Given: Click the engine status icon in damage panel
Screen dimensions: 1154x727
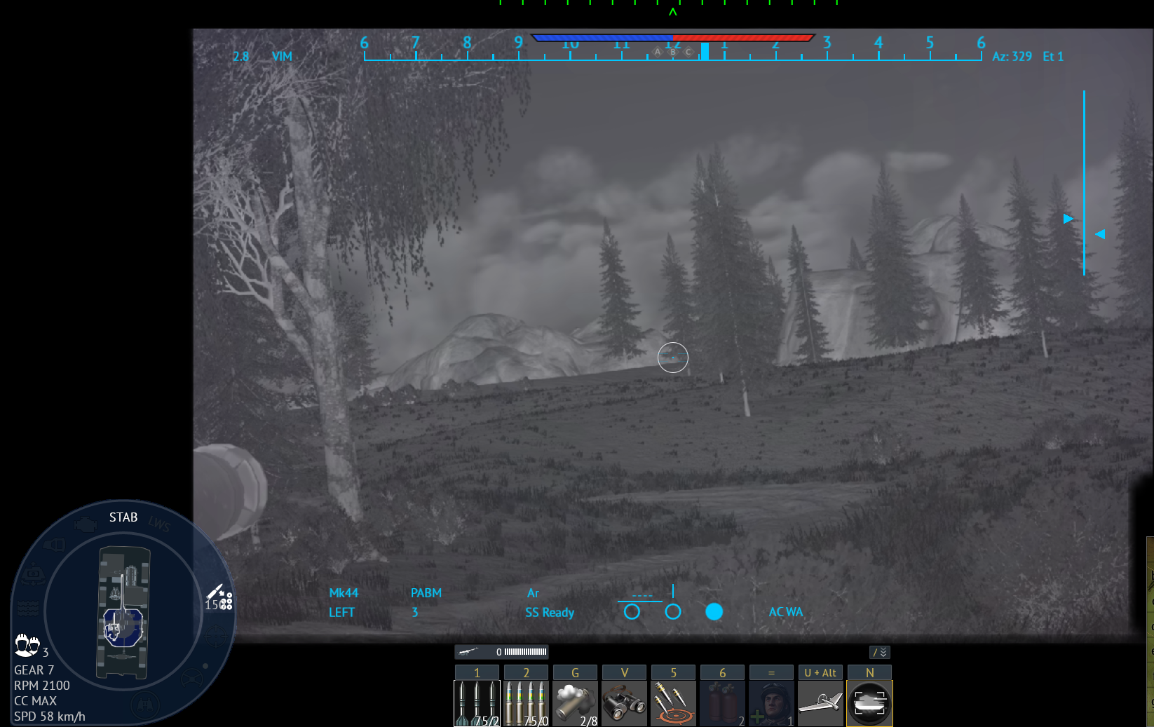Looking at the screenshot, I should coord(85,524).
